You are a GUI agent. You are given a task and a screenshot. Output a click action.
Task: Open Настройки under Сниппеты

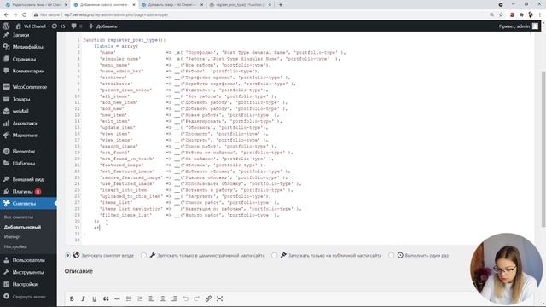[15, 246]
